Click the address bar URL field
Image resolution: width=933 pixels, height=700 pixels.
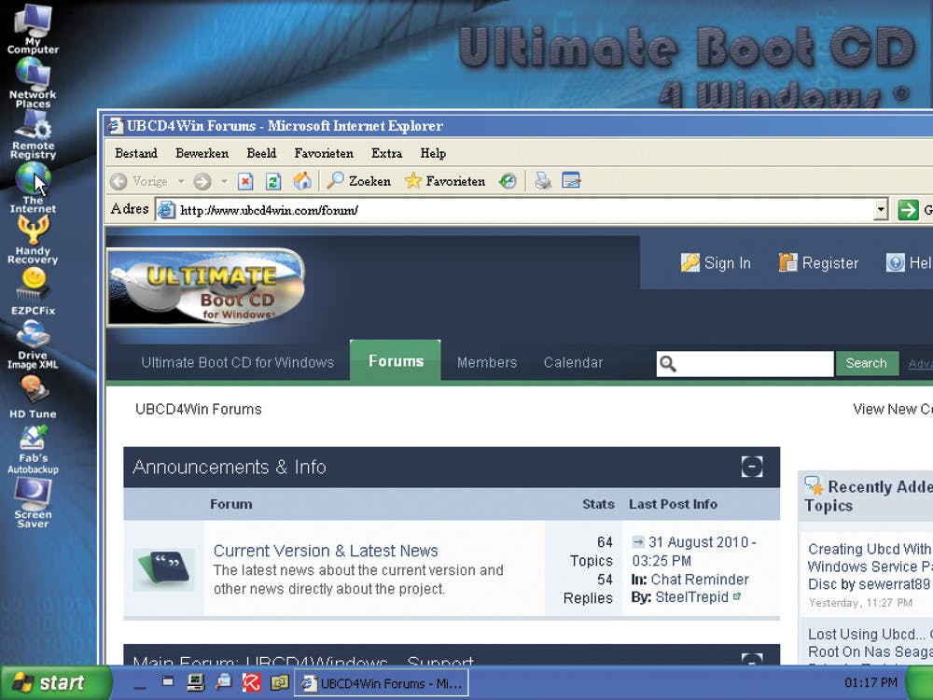coord(515,210)
